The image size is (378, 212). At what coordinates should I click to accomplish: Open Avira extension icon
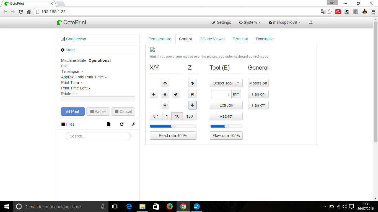338,12
